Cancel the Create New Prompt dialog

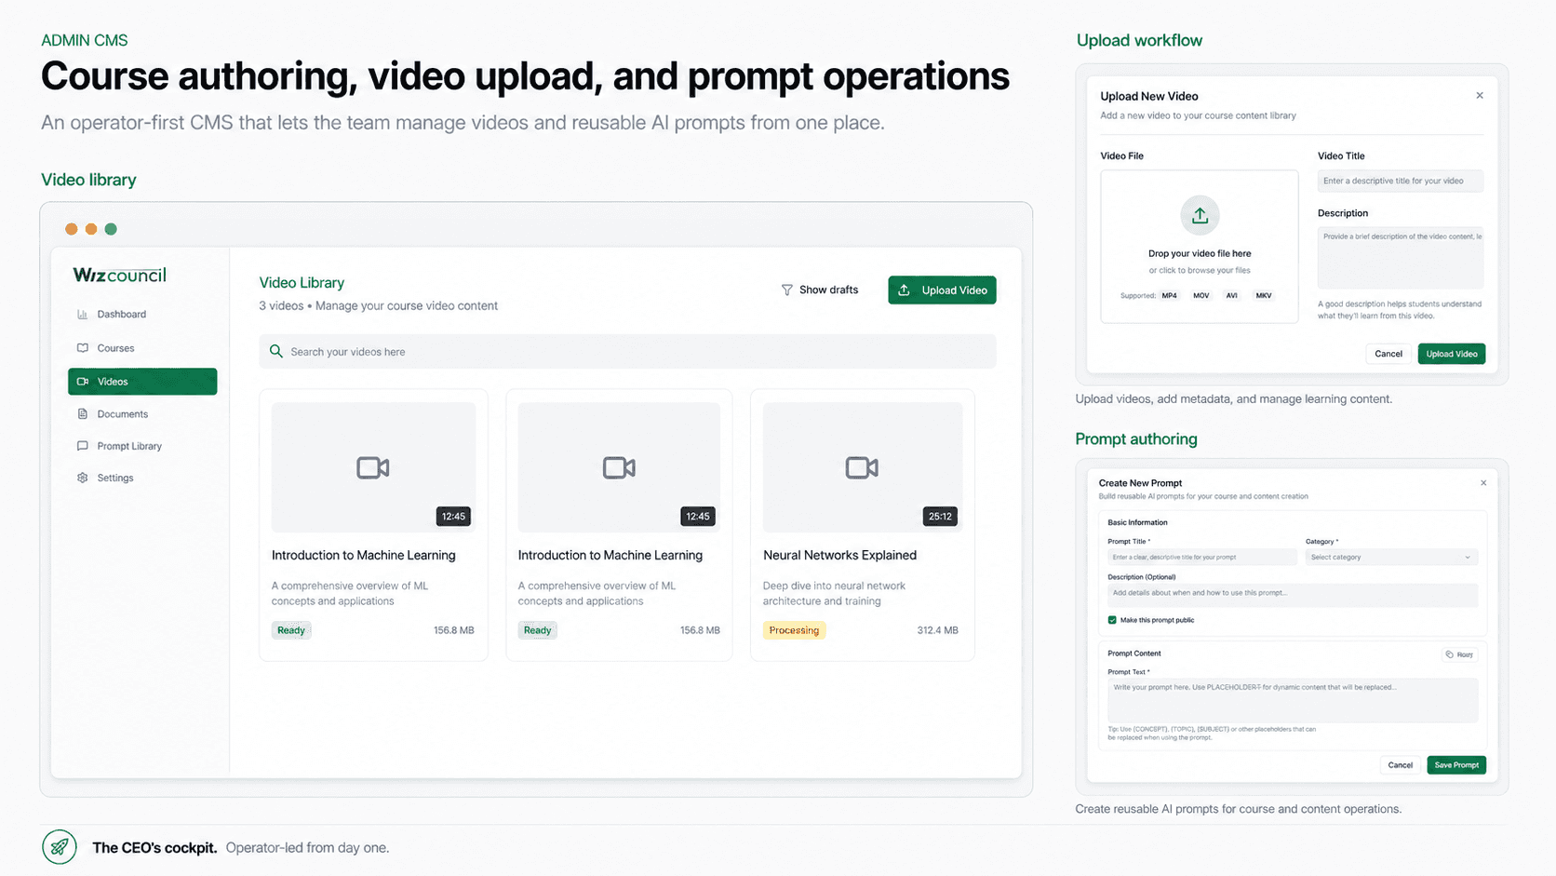click(1401, 765)
